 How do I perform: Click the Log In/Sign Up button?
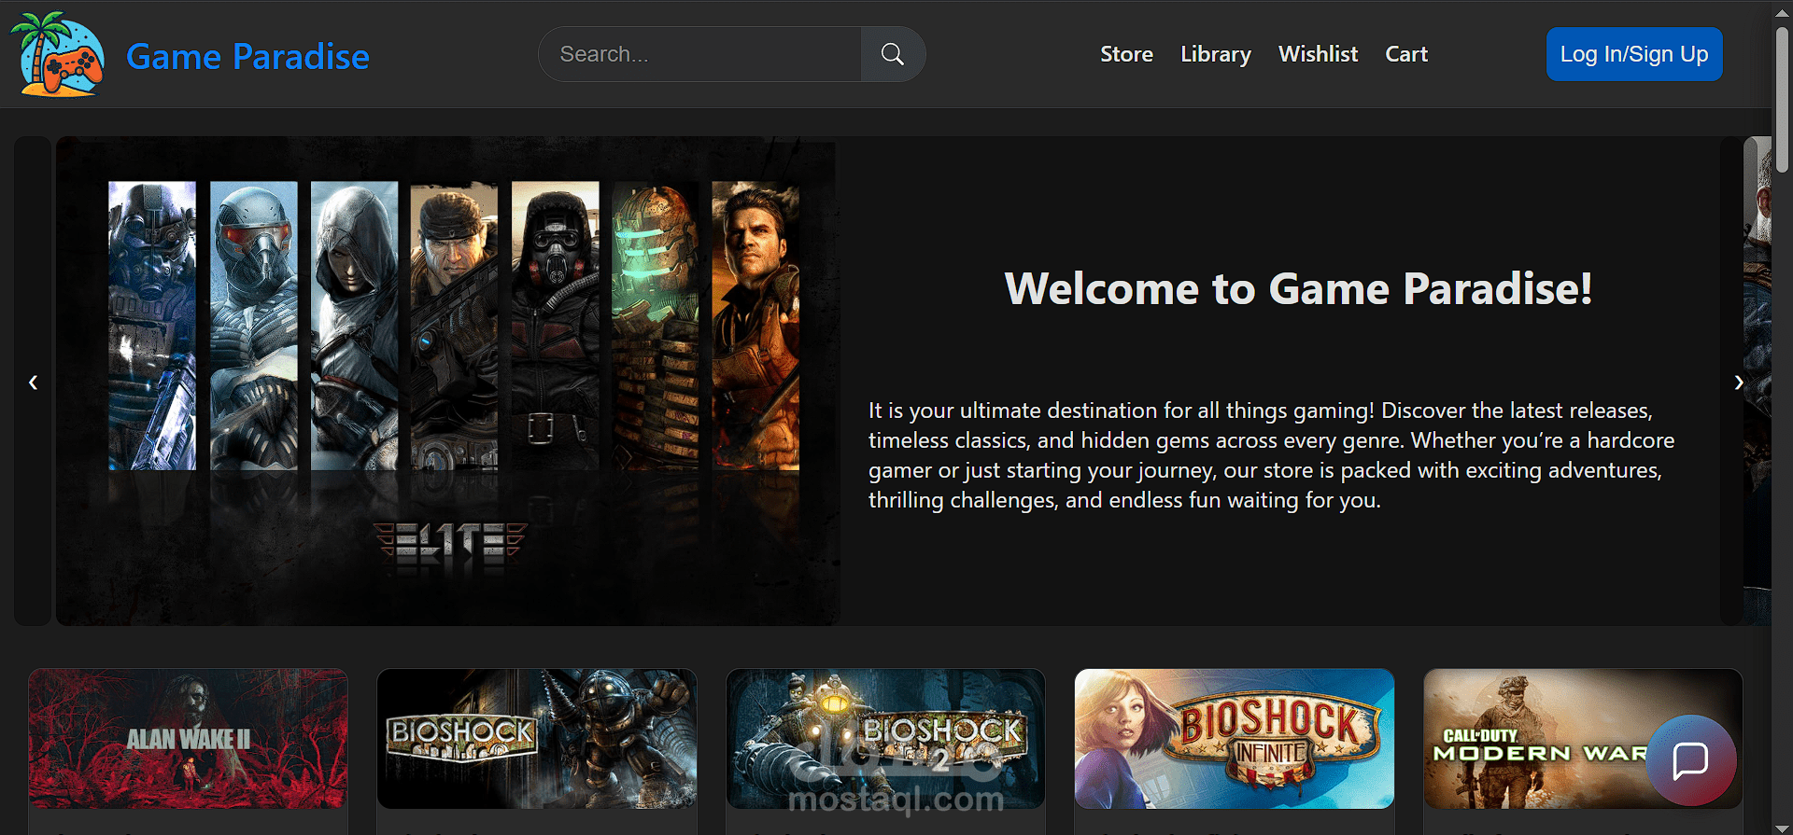tap(1634, 54)
